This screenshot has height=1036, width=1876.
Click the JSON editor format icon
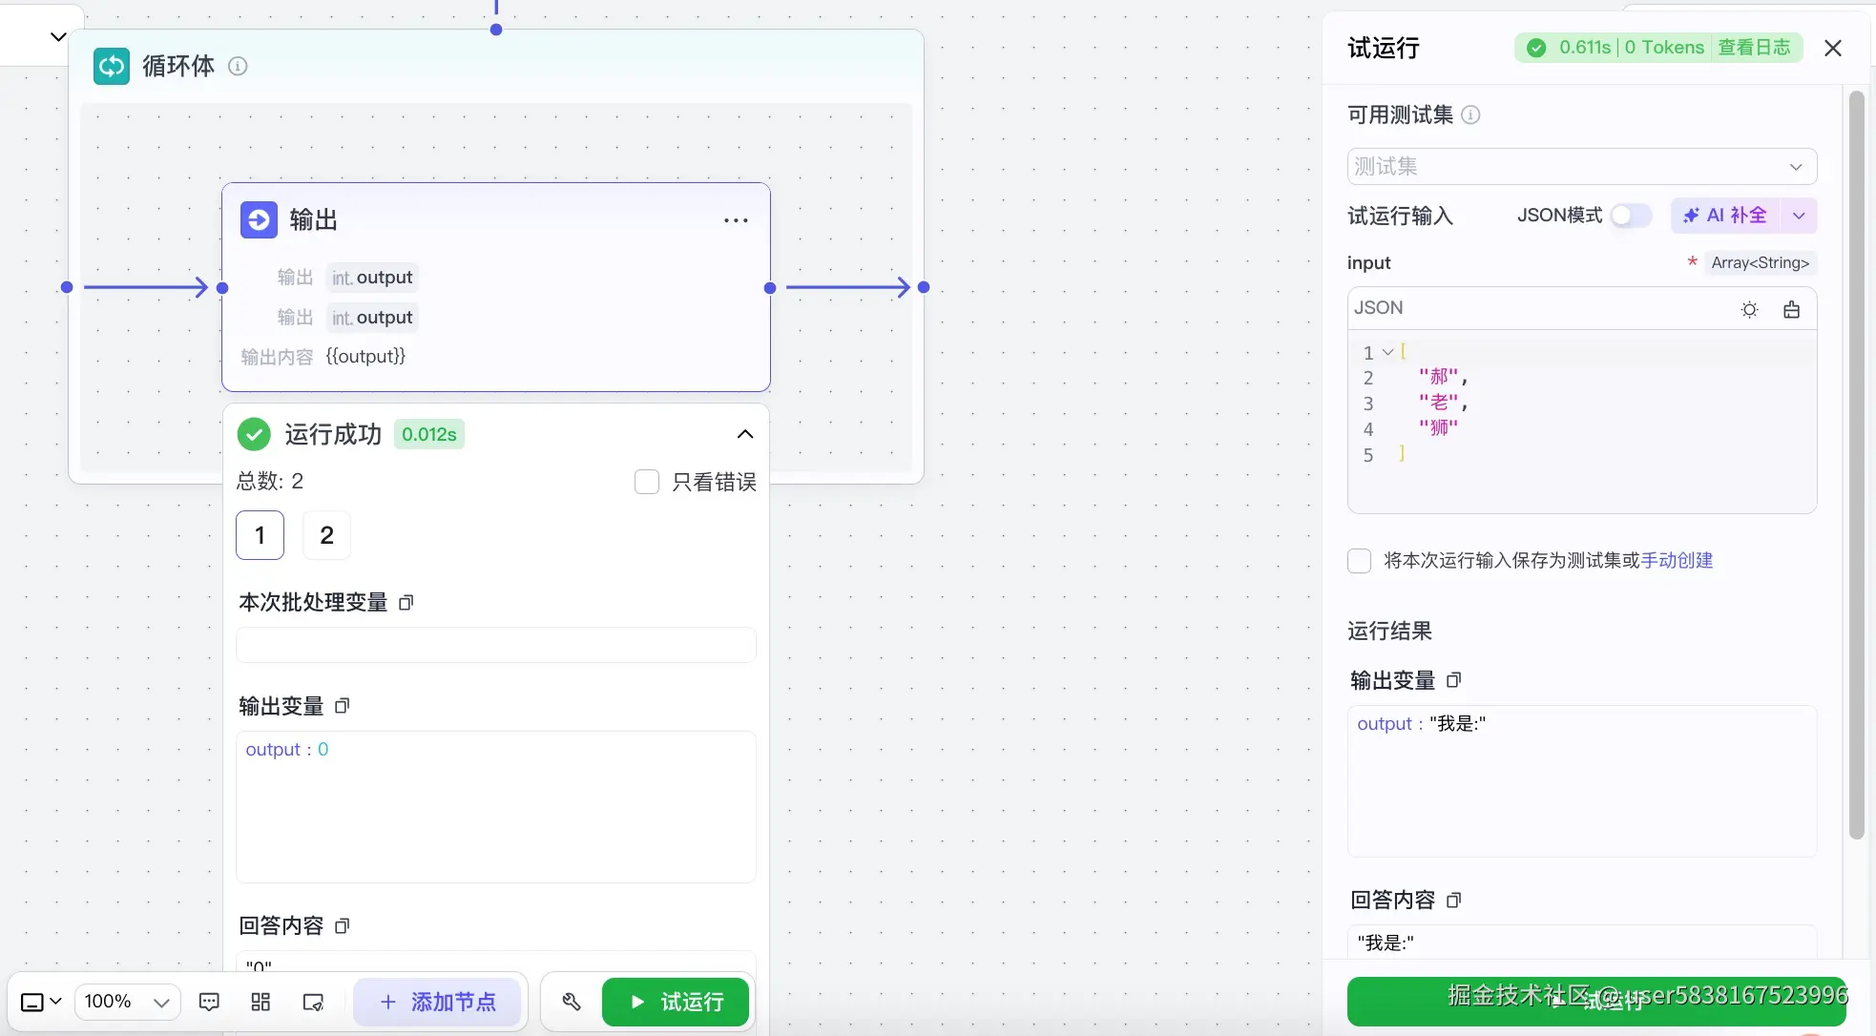coord(1791,309)
